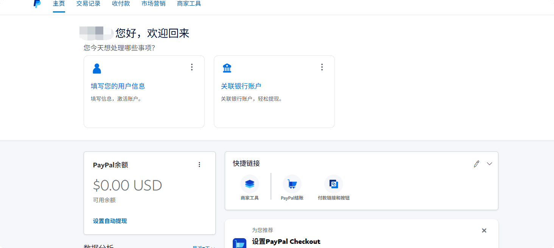This screenshot has height=248, width=554.
Task: Edit quick links with the pencil icon
Action: click(x=476, y=164)
